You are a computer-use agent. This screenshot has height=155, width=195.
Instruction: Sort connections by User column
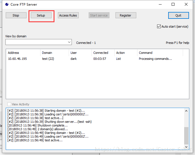point(80,53)
